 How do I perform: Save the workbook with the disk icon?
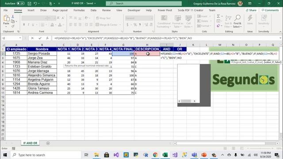pos(29,4)
